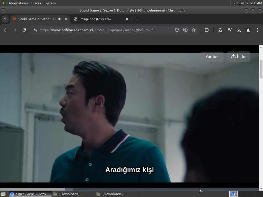
Task: Click the show desktop icon in taskbar
Action: tap(3, 194)
